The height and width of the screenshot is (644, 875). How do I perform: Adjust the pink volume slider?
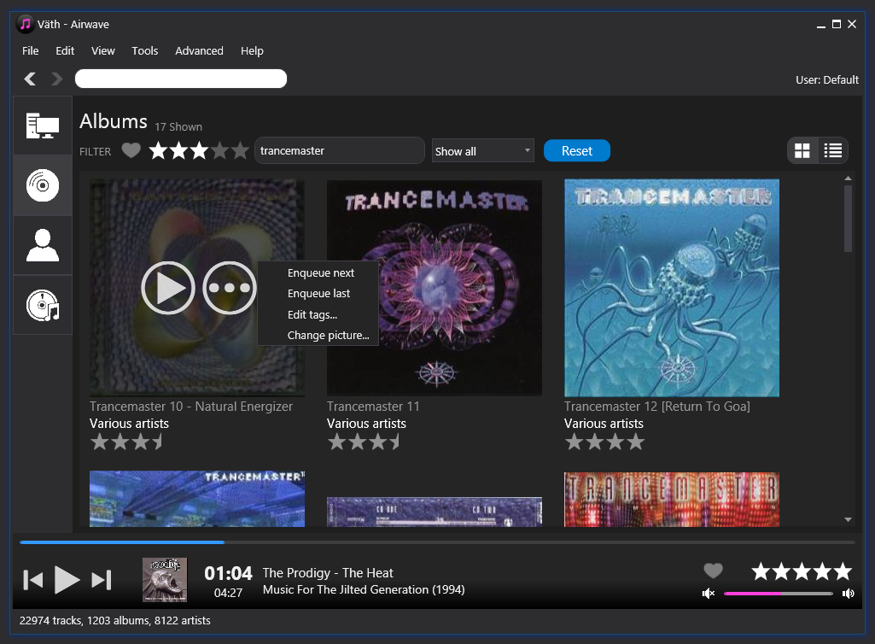pos(778,594)
